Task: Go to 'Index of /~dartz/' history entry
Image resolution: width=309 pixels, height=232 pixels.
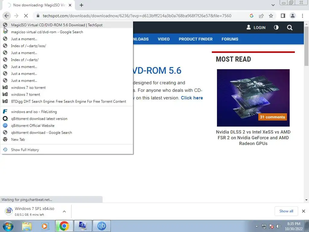Action: point(67,60)
